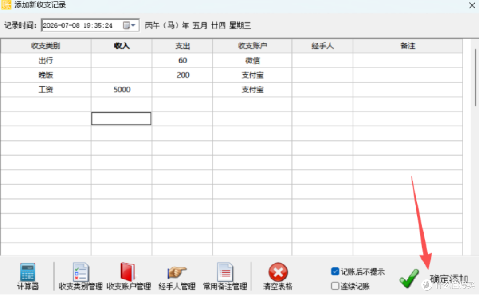Open income/expense category management (收支类别管理)
This screenshot has width=479, height=295.
81,276
